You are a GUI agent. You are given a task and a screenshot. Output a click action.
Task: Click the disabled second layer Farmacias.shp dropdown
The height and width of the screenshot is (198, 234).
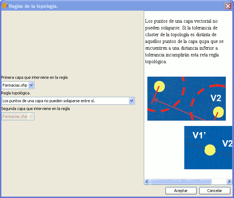18,116
